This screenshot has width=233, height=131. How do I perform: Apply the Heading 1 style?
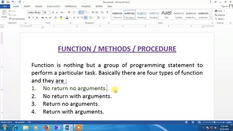pos(142,15)
